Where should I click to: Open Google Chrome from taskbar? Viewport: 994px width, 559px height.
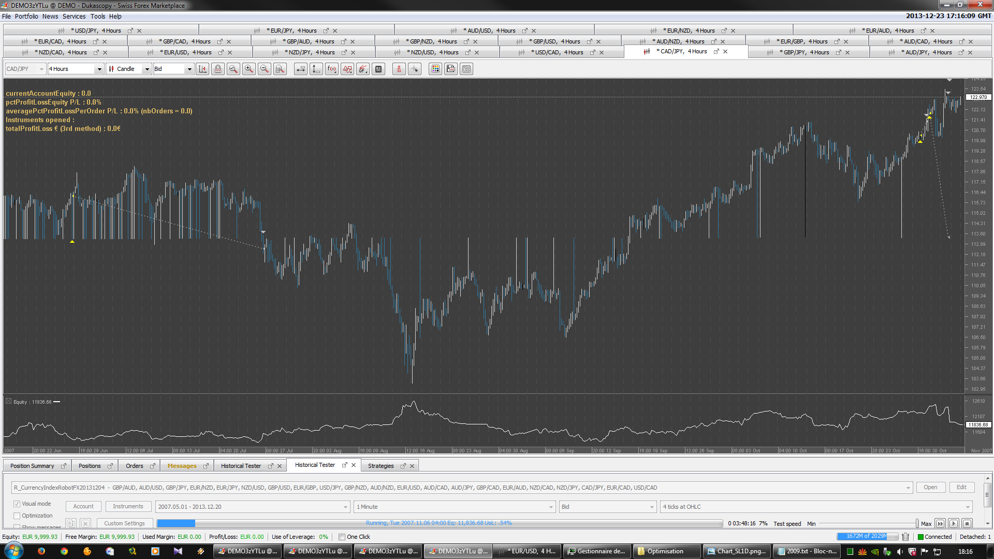pos(64,551)
